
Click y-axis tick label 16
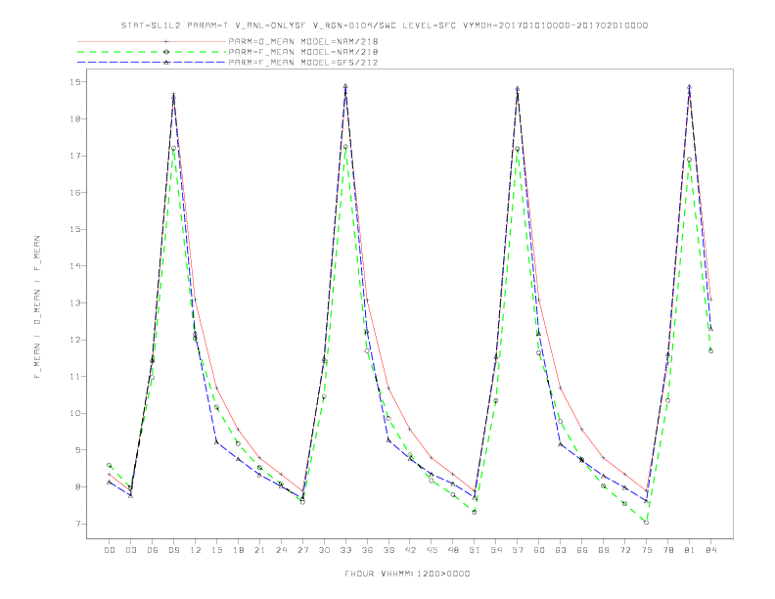[75, 193]
